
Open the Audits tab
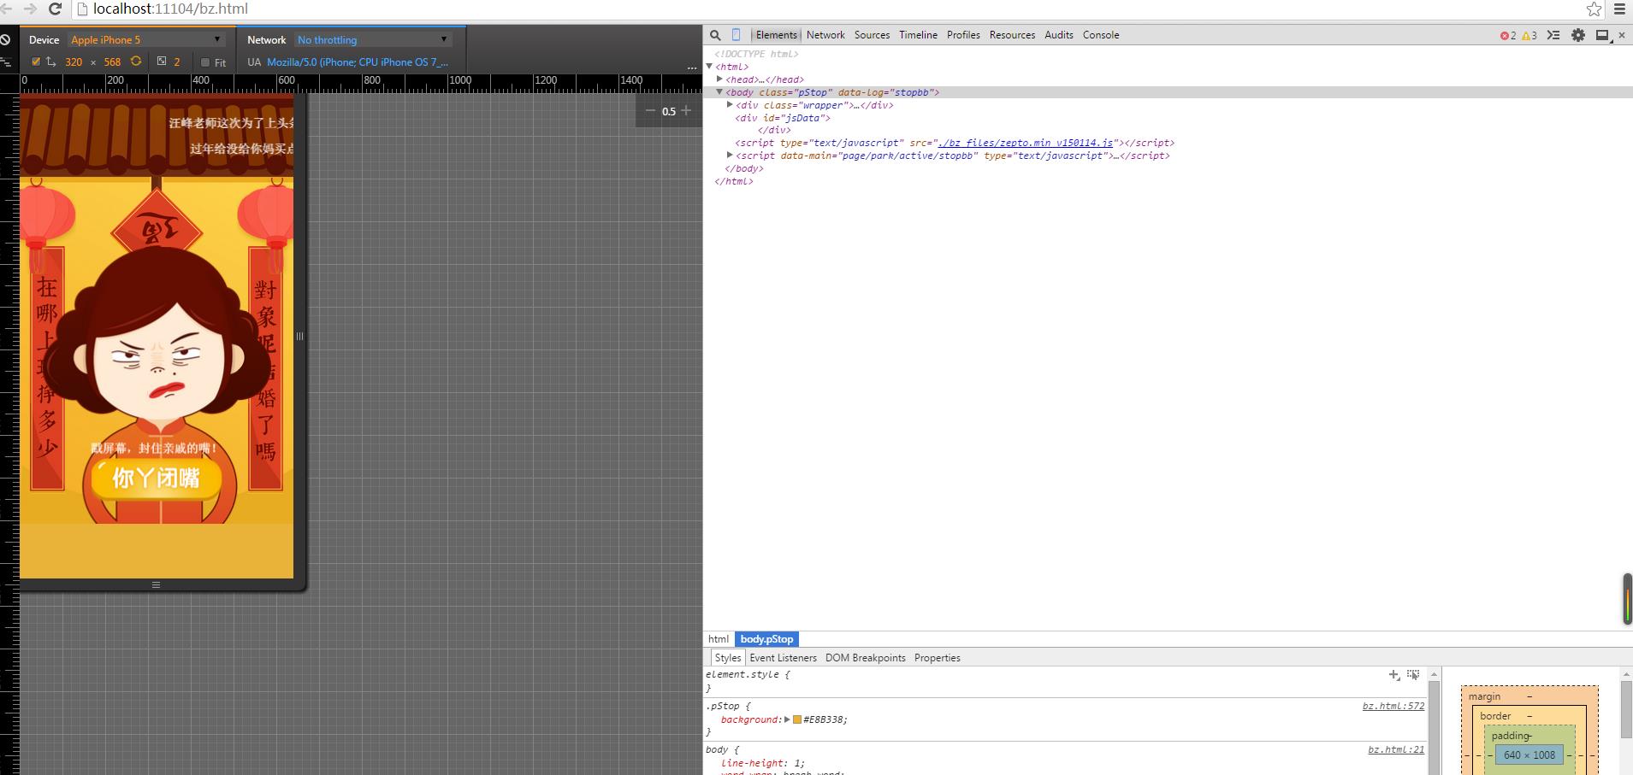pyautogui.click(x=1059, y=35)
